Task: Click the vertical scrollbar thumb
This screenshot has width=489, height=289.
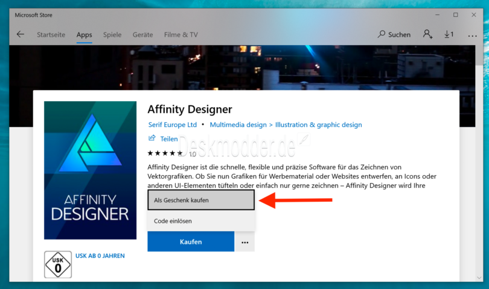Action: click(479, 55)
